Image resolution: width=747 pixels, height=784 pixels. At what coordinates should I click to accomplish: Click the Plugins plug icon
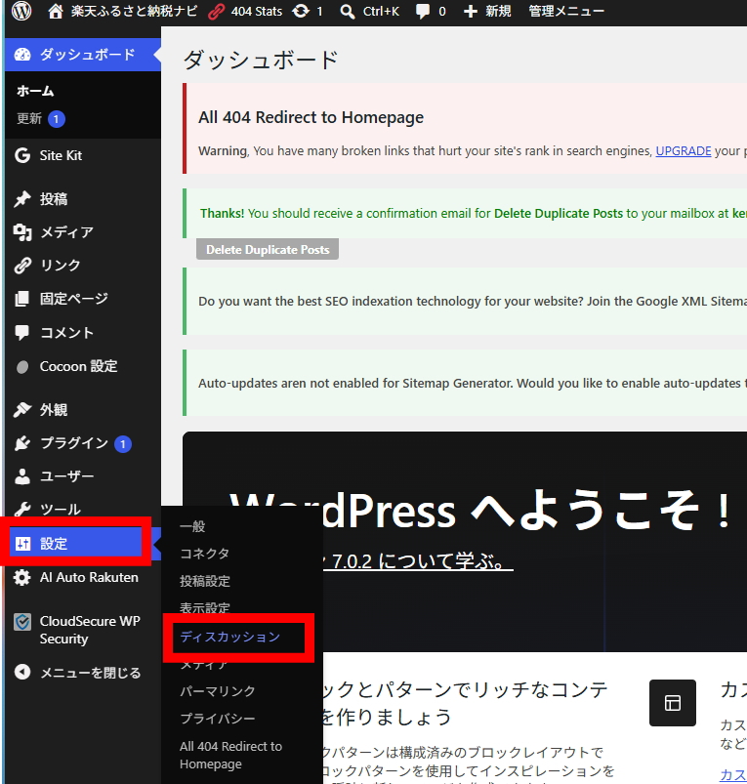(22, 443)
